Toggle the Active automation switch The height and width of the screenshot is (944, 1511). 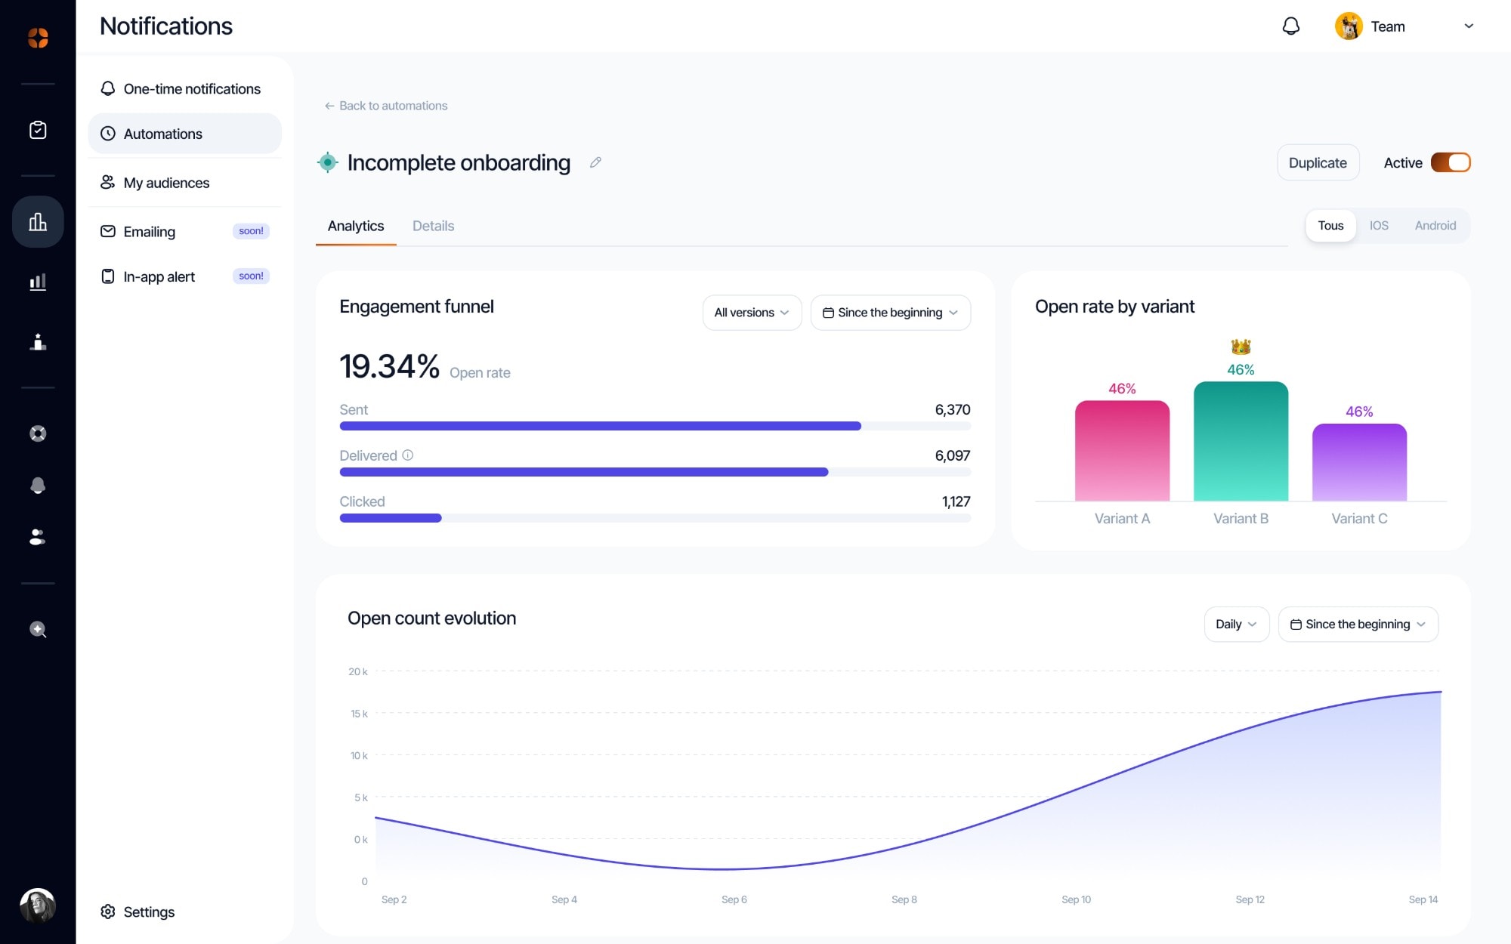tap(1451, 162)
